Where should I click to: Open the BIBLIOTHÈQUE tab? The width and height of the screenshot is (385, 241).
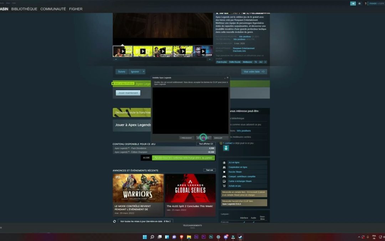click(24, 9)
